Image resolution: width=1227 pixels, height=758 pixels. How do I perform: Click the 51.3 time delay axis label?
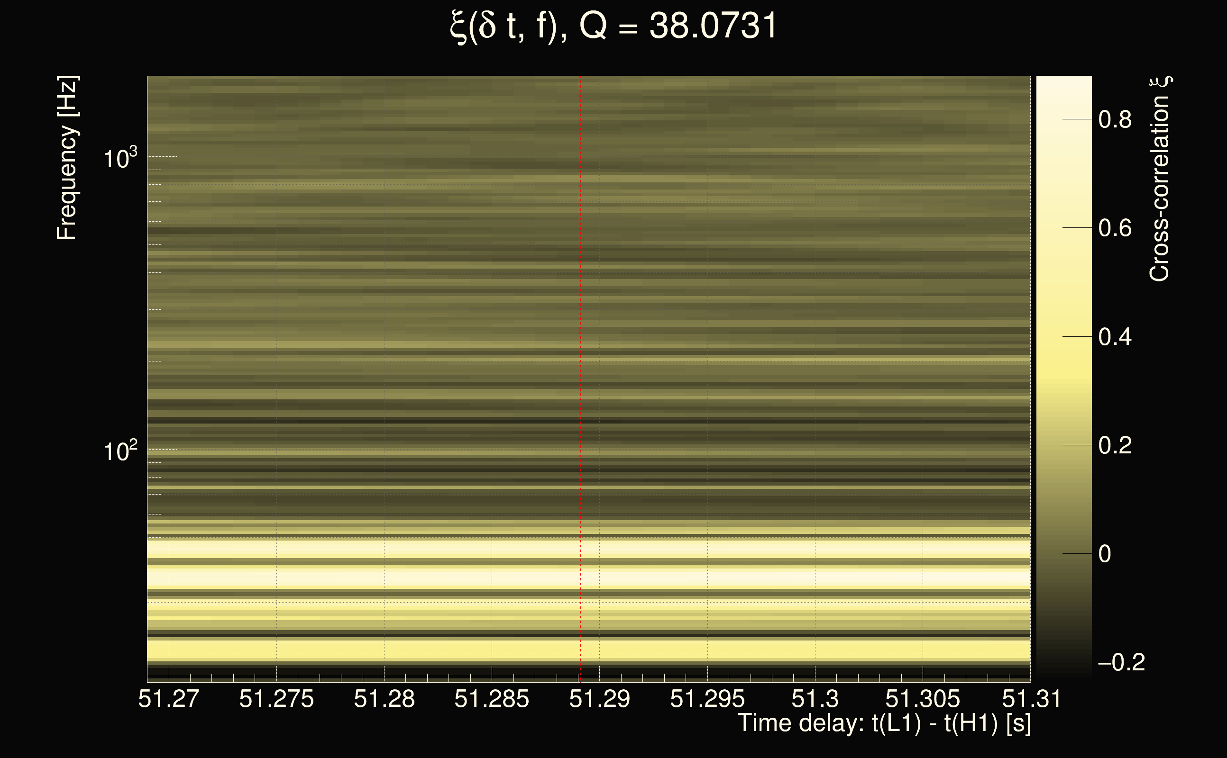(815, 699)
